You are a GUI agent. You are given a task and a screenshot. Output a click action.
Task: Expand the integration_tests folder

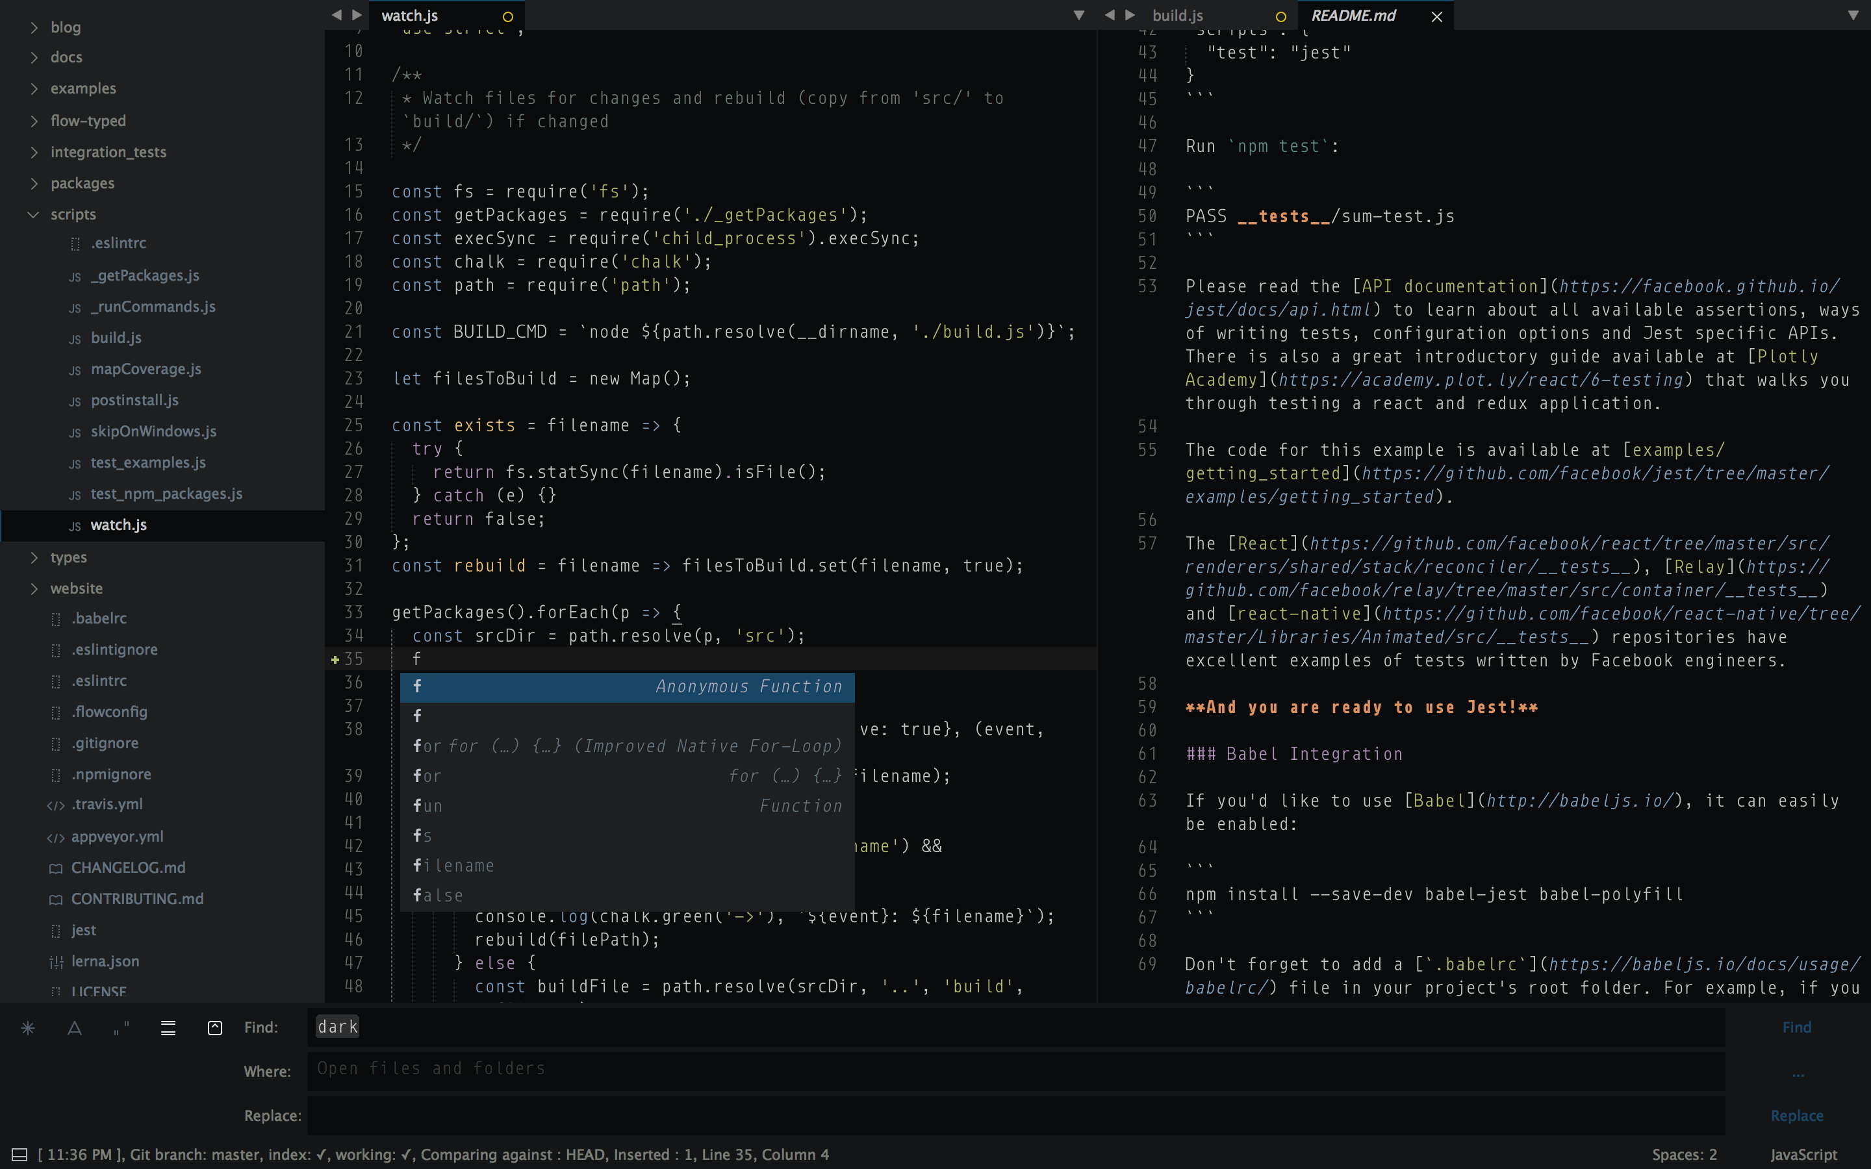tap(34, 153)
